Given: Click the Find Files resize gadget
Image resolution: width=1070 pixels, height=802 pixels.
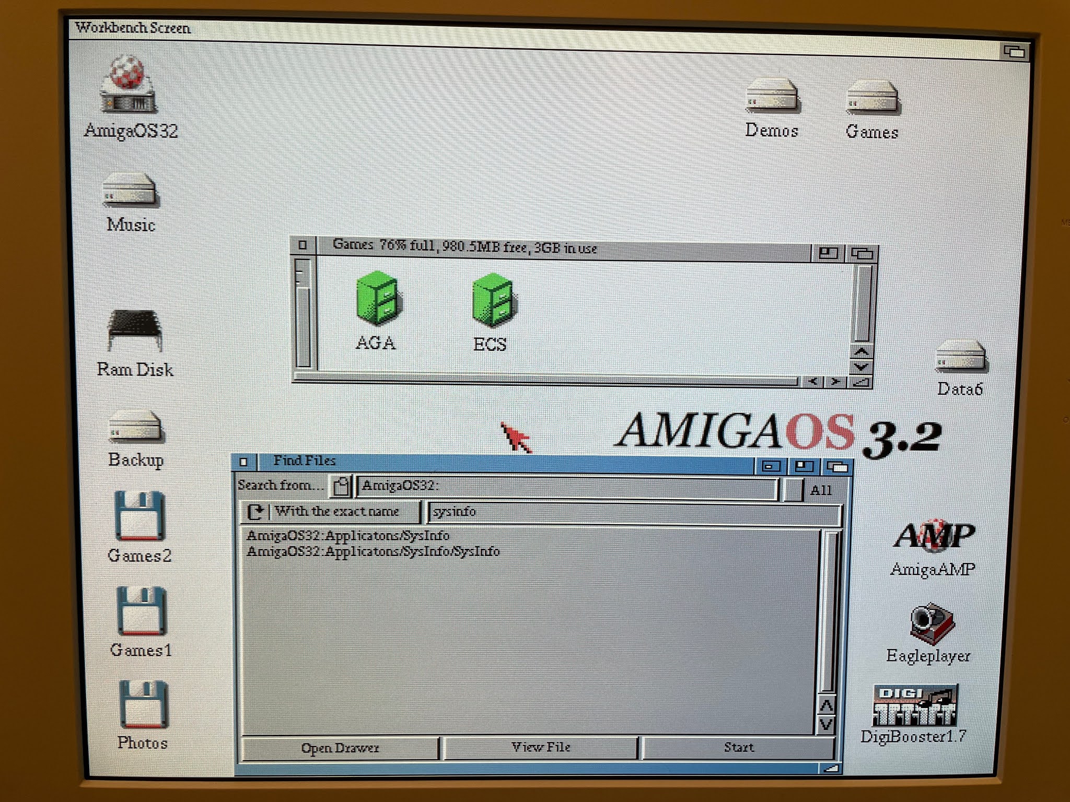Looking at the screenshot, I should [x=830, y=768].
